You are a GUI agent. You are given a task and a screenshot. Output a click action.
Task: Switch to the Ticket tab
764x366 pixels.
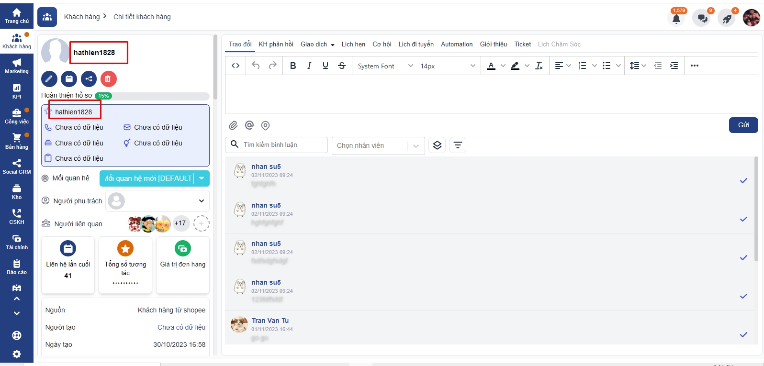pos(522,44)
